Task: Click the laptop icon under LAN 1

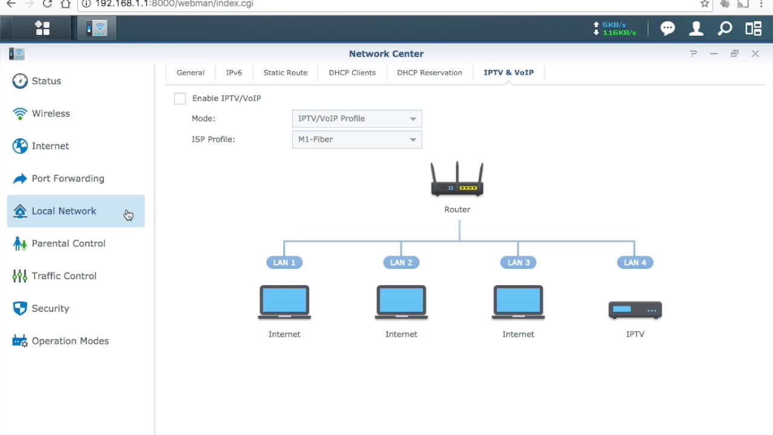Action: pyautogui.click(x=284, y=303)
